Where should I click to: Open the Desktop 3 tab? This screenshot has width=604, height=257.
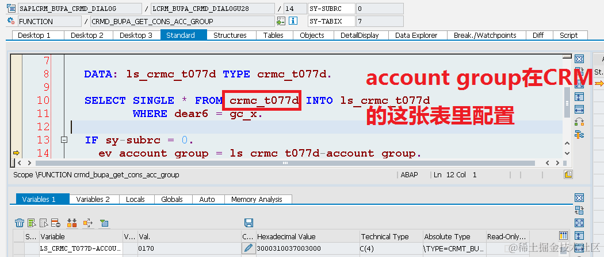pos(136,36)
